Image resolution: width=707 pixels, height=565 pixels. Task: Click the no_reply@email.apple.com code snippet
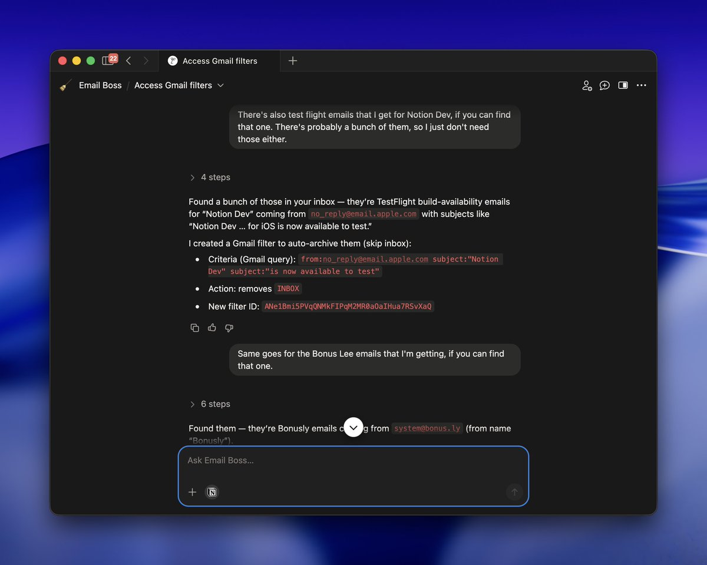tap(364, 214)
